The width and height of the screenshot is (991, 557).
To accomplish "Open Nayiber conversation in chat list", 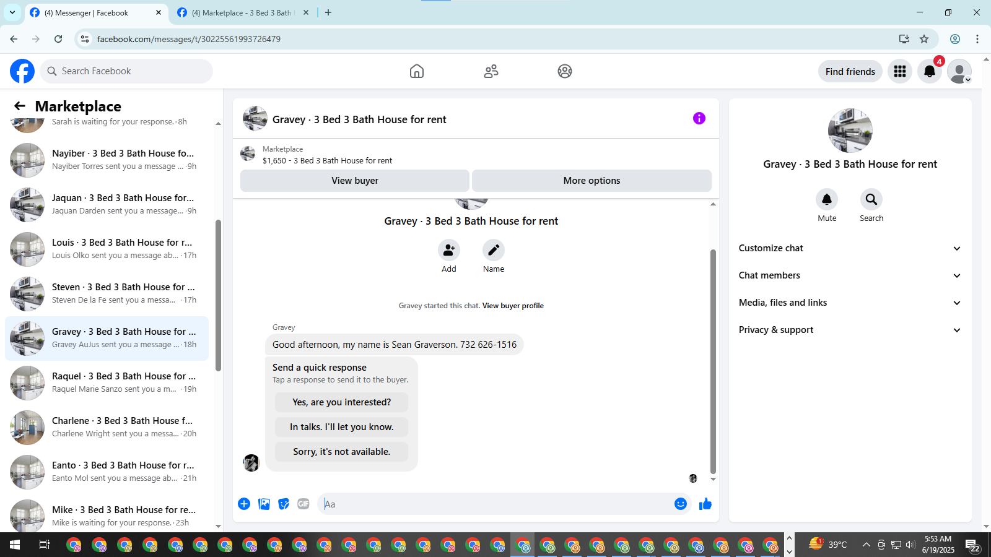I will 107,160.
